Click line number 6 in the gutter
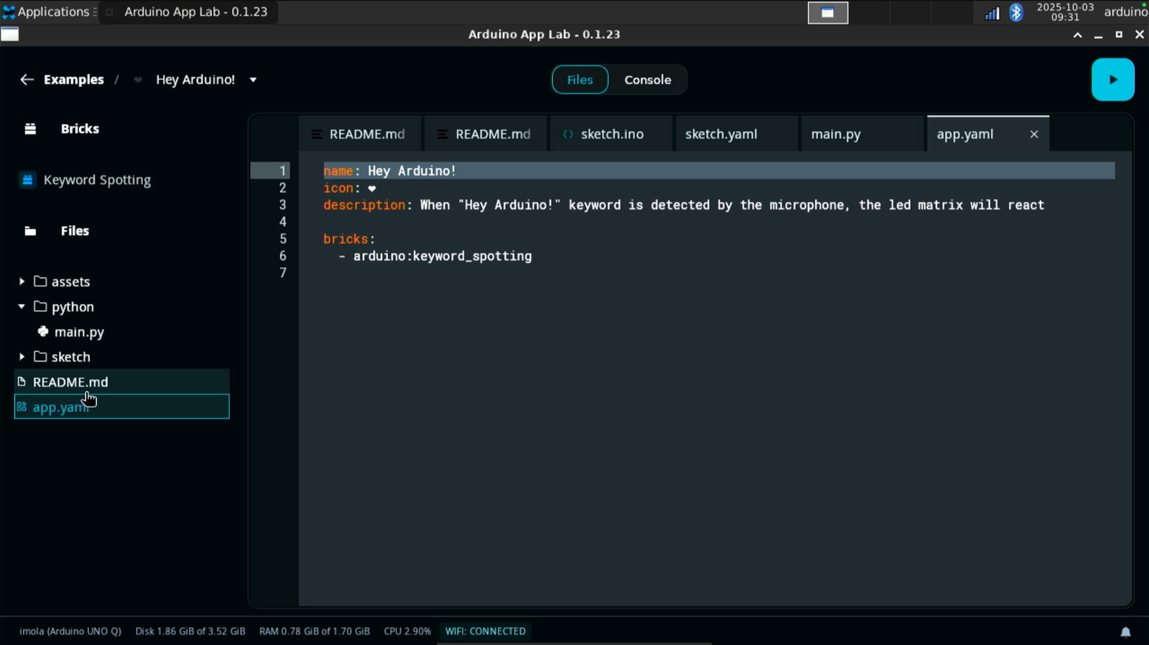 coord(283,256)
